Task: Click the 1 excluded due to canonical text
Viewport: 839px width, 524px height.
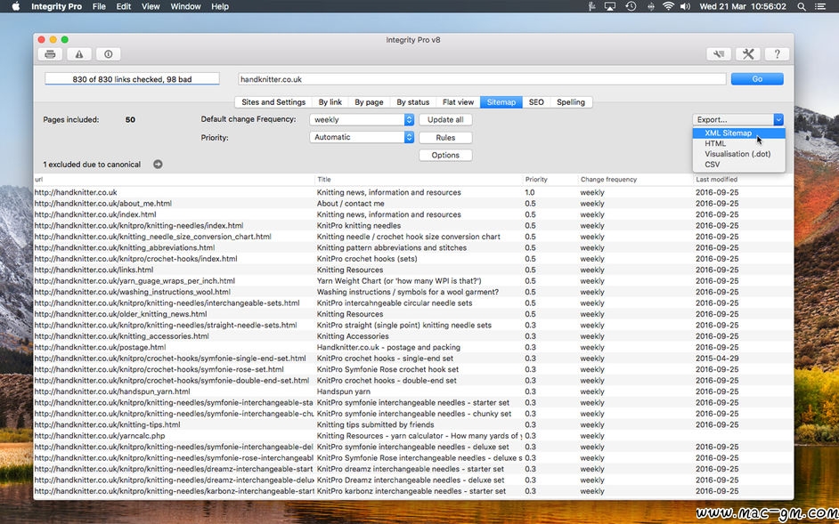Action: pos(92,165)
